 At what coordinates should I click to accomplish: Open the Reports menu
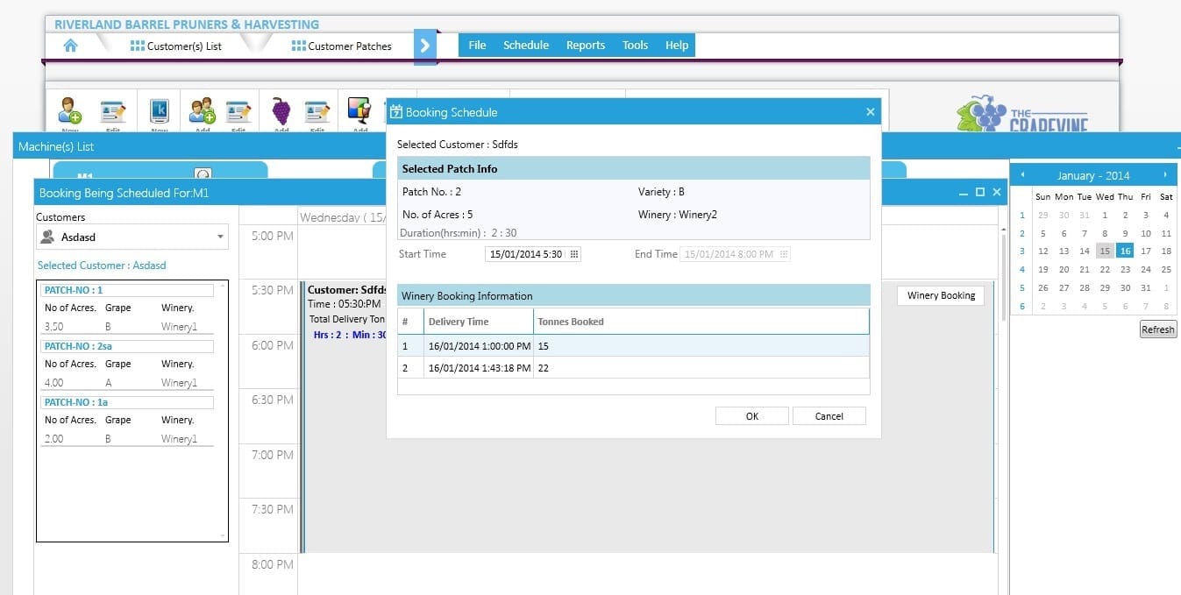point(585,46)
